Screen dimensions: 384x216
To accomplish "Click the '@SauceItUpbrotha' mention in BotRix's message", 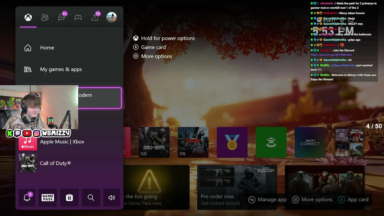I will (x=343, y=65).
